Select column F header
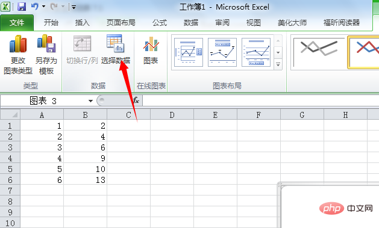This screenshot has width=379, height=228. tap(259, 115)
